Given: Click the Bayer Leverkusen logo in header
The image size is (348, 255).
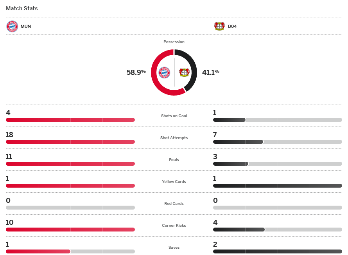Looking at the screenshot, I should pos(219,26).
